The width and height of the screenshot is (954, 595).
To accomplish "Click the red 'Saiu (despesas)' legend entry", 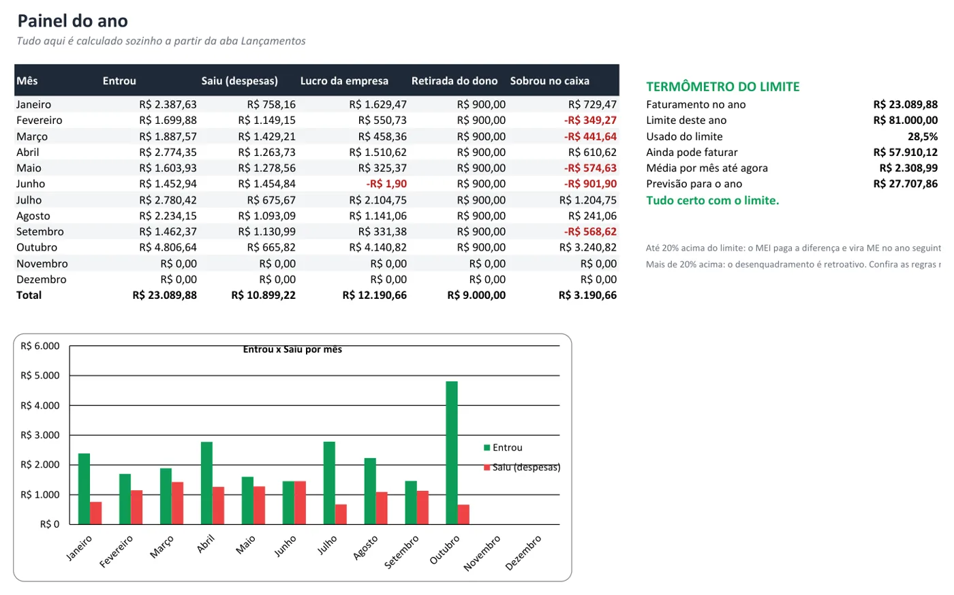I will (x=522, y=468).
